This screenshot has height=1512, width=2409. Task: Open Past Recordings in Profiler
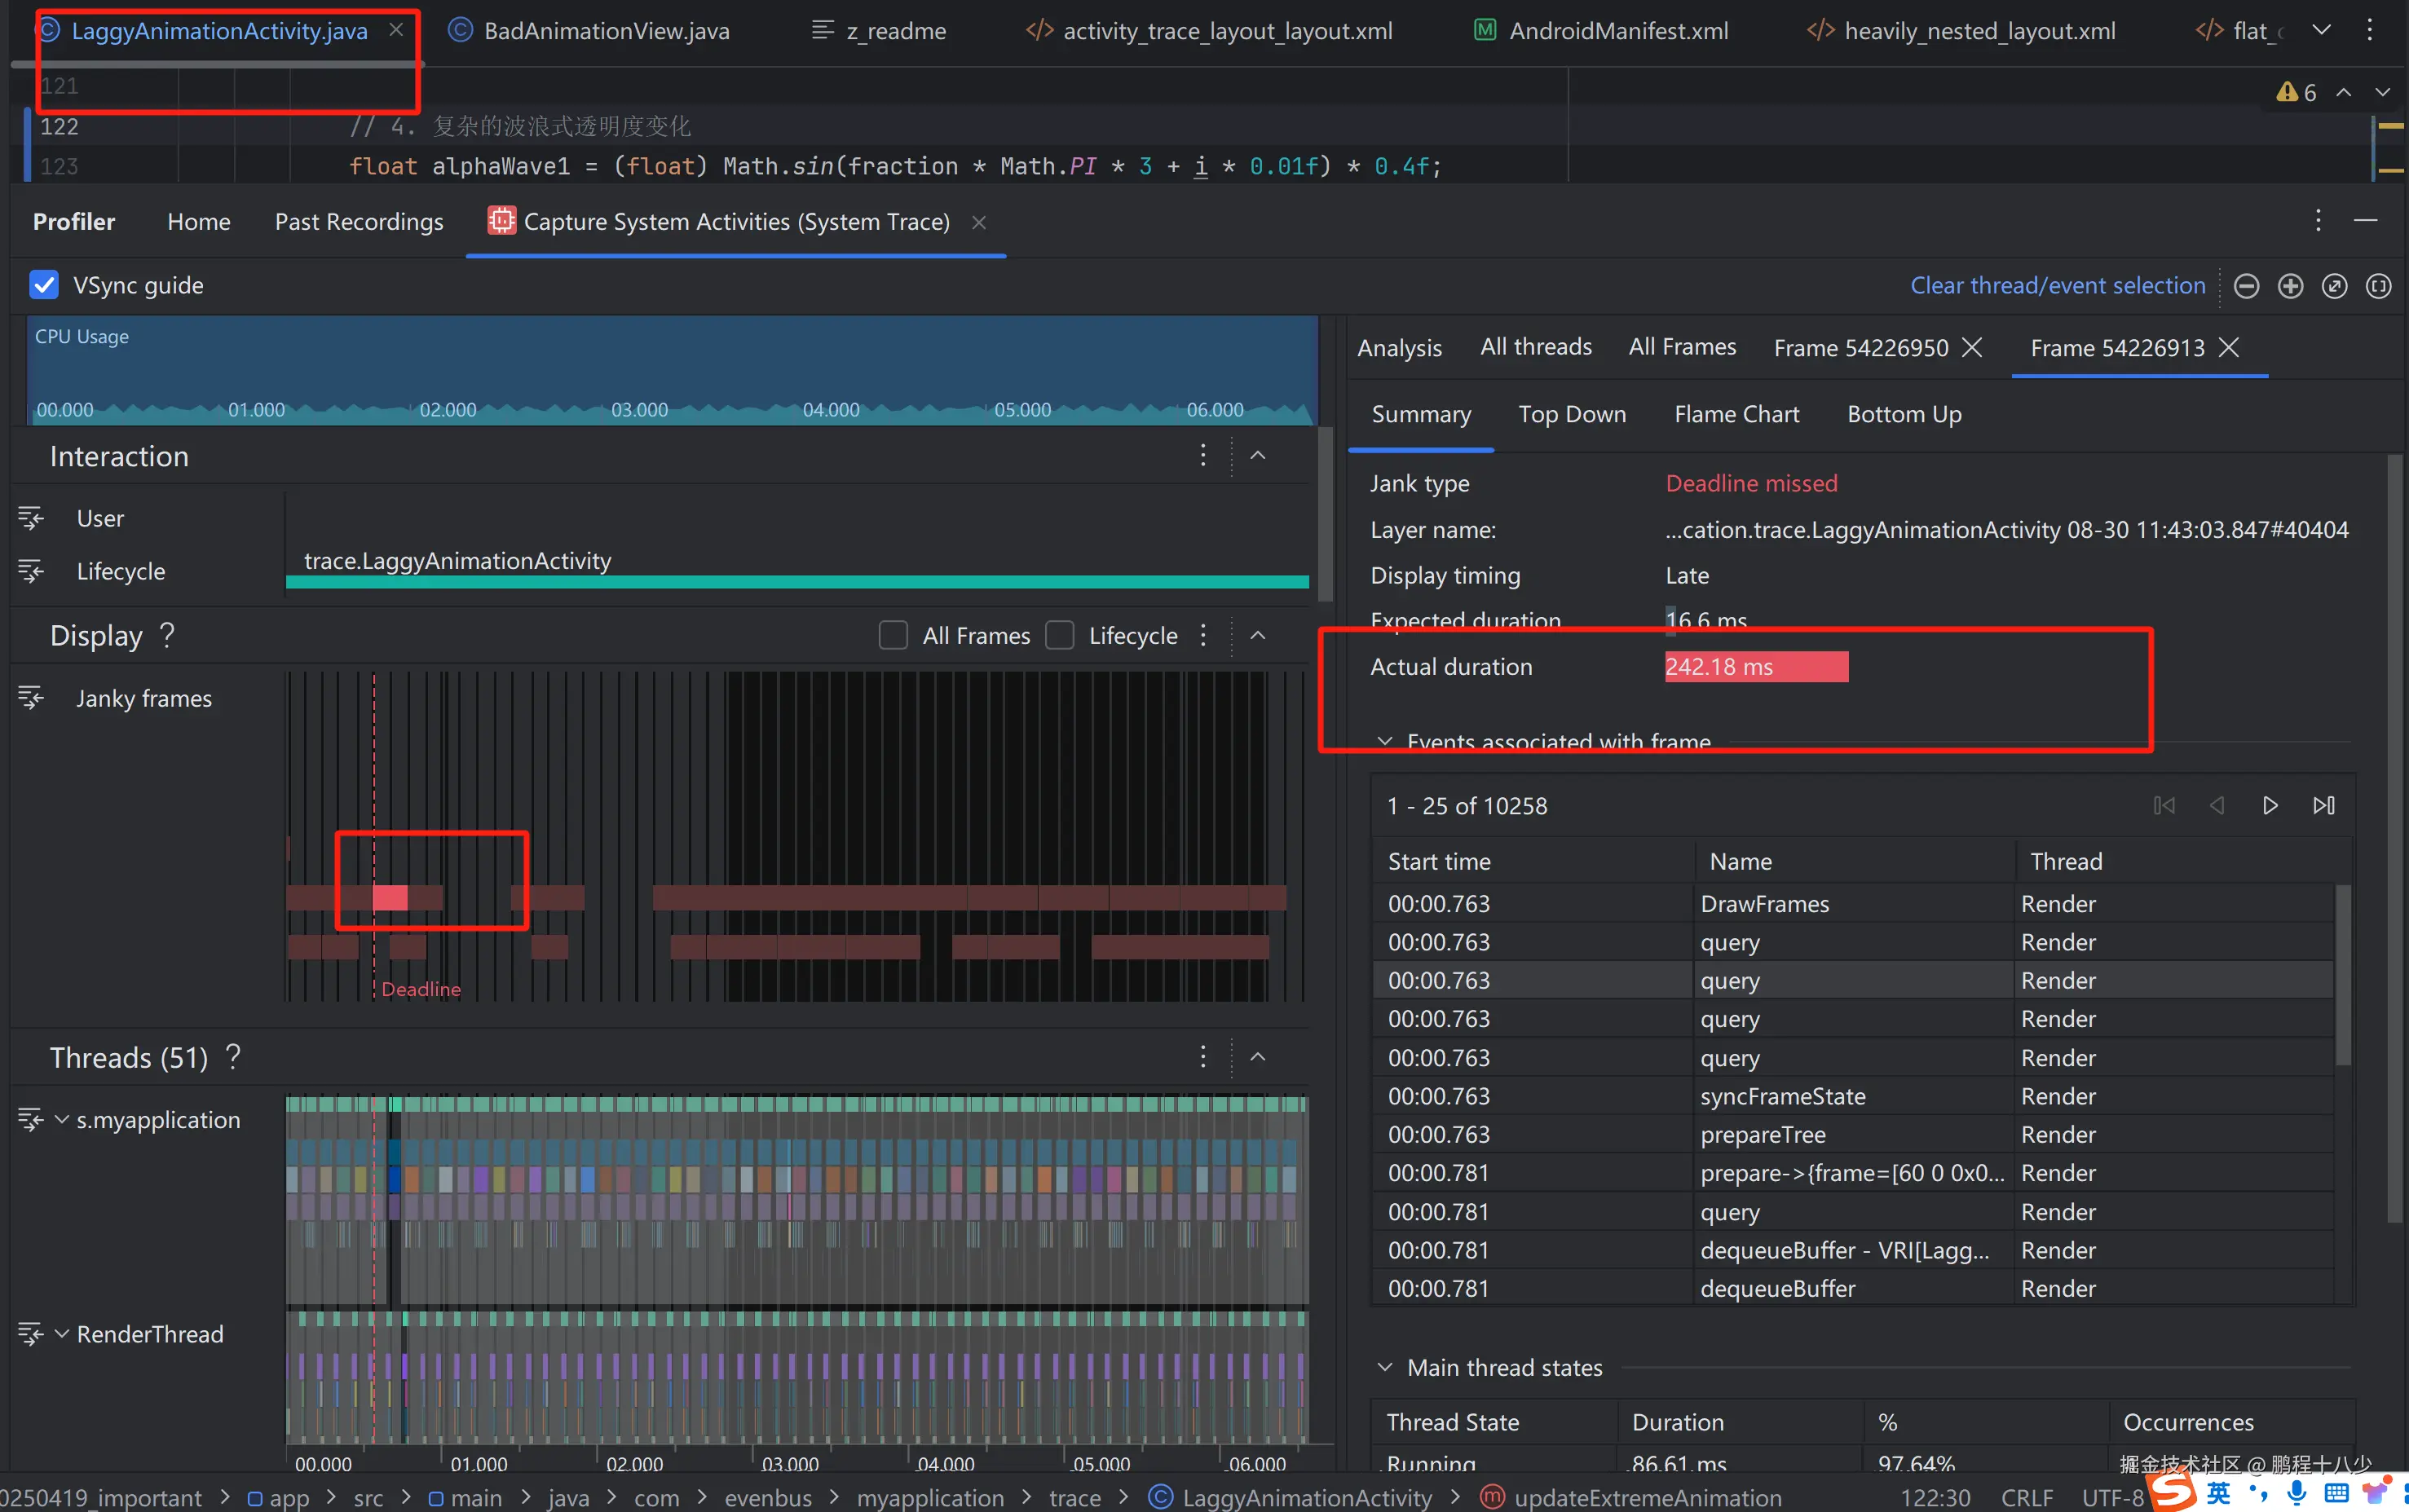[359, 221]
